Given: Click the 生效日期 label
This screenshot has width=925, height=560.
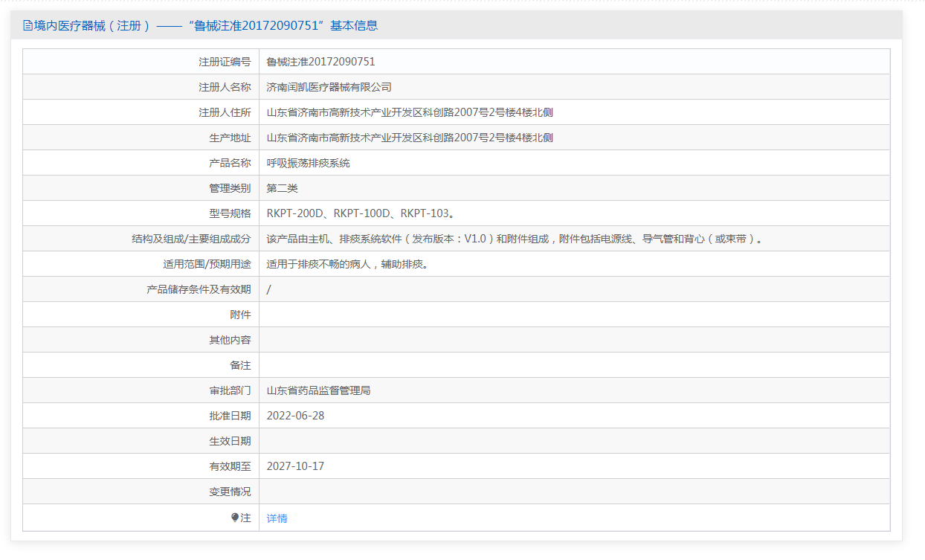Looking at the screenshot, I should (x=231, y=441).
